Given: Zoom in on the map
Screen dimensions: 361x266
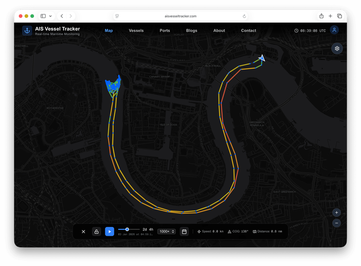Looking at the screenshot, I should (x=336, y=213).
